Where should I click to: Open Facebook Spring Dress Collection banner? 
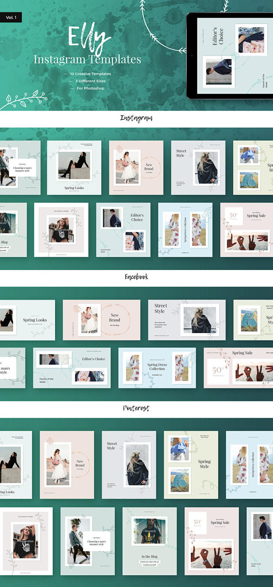[x=157, y=368]
